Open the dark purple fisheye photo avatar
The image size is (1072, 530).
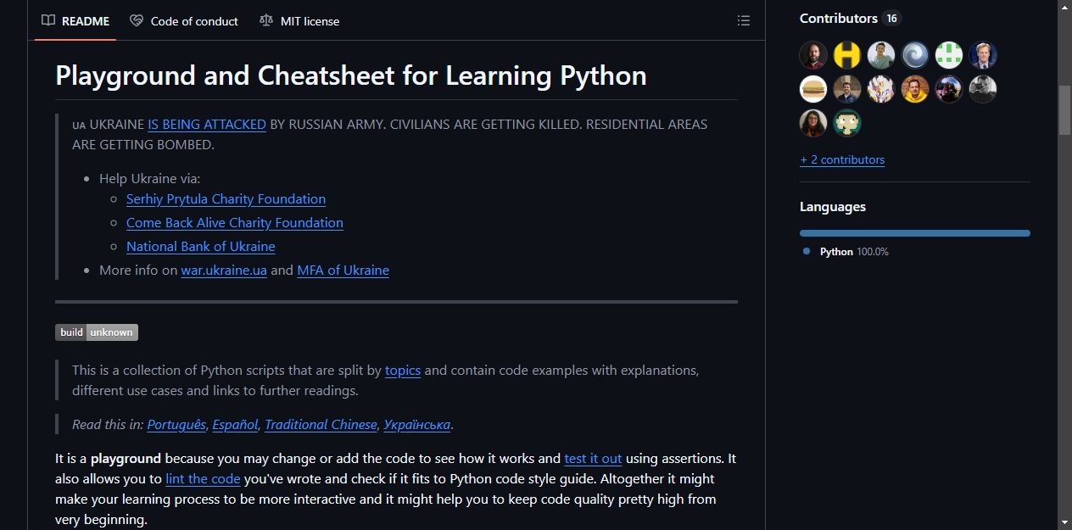[x=949, y=89]
